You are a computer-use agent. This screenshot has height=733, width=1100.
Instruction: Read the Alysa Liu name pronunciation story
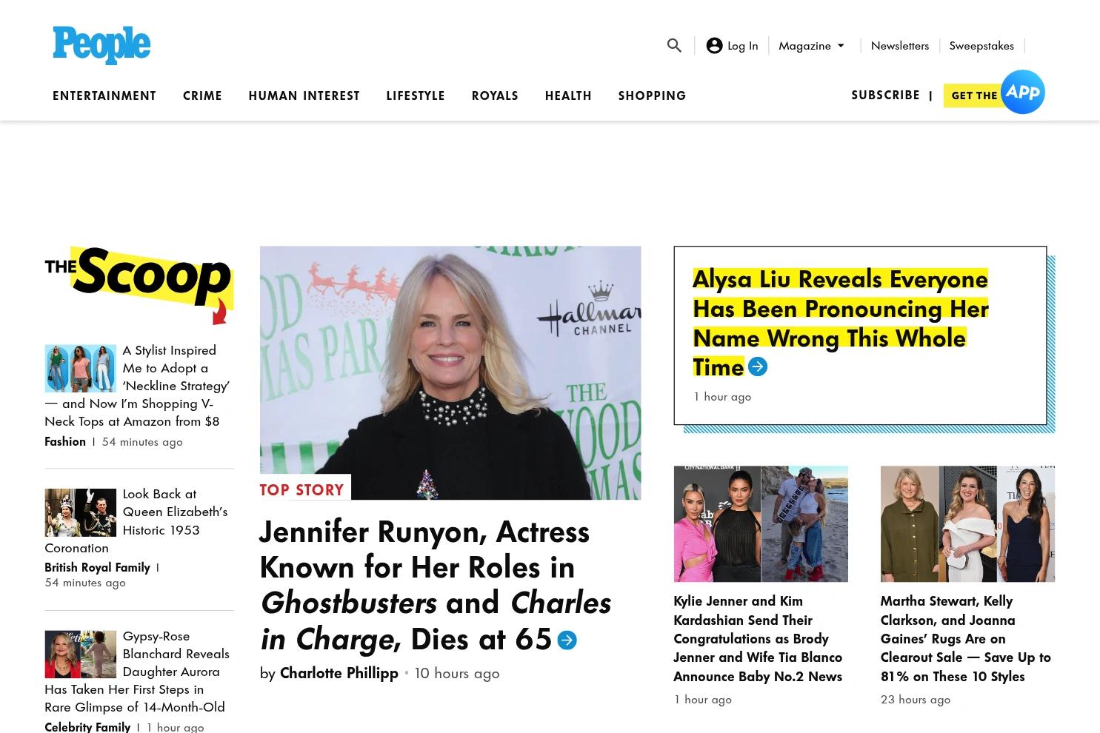840,323
